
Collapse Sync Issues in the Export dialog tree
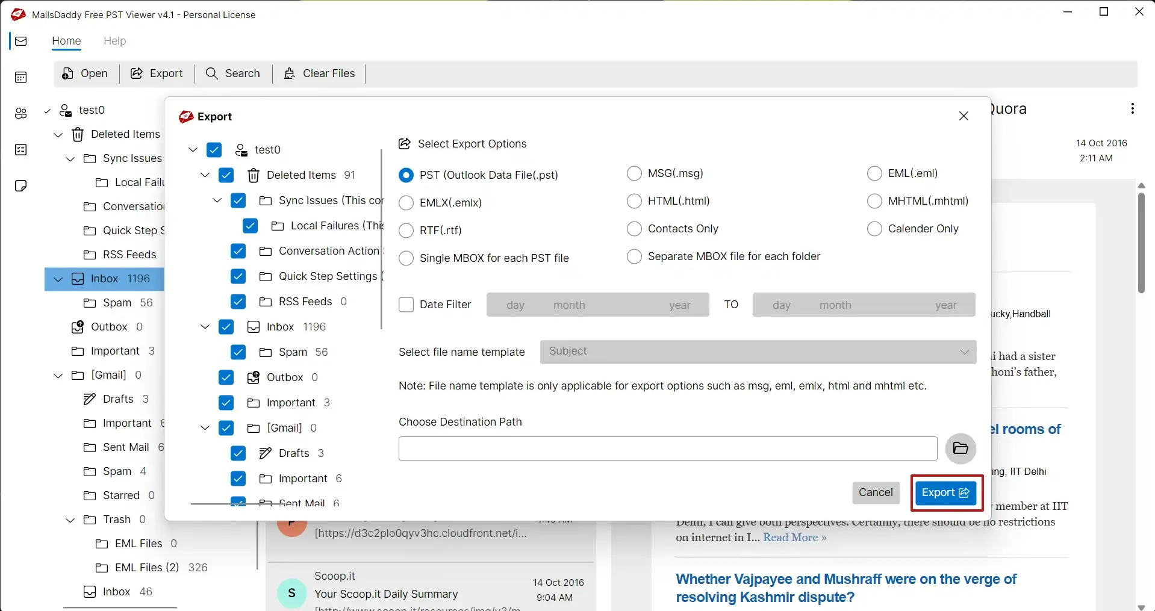point(217,200)
